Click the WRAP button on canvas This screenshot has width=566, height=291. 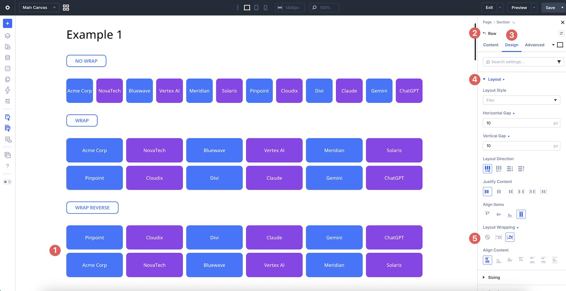point(82,121)
